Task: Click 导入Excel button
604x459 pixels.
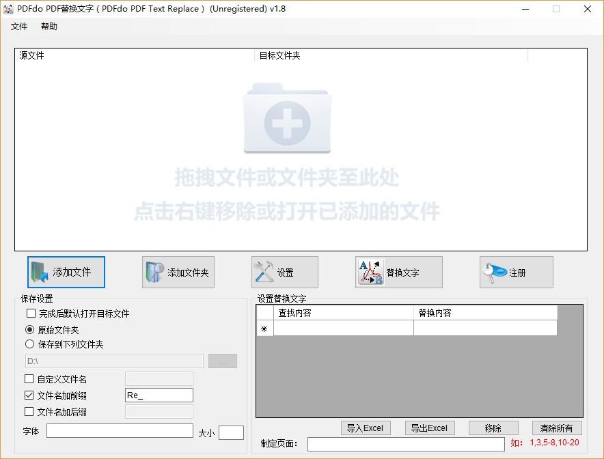Action: (x=366, y=428)
